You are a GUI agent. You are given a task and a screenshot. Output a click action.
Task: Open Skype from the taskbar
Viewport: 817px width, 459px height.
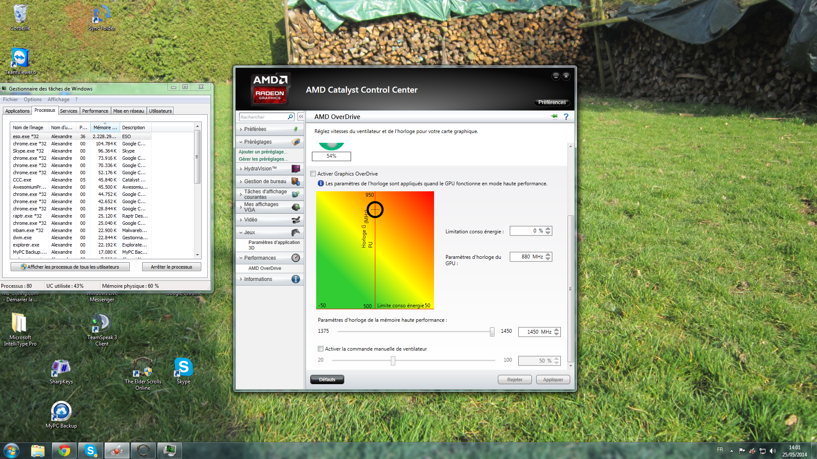[x=90, y=450]
